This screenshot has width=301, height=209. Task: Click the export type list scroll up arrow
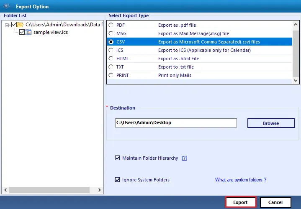(296, 24)
